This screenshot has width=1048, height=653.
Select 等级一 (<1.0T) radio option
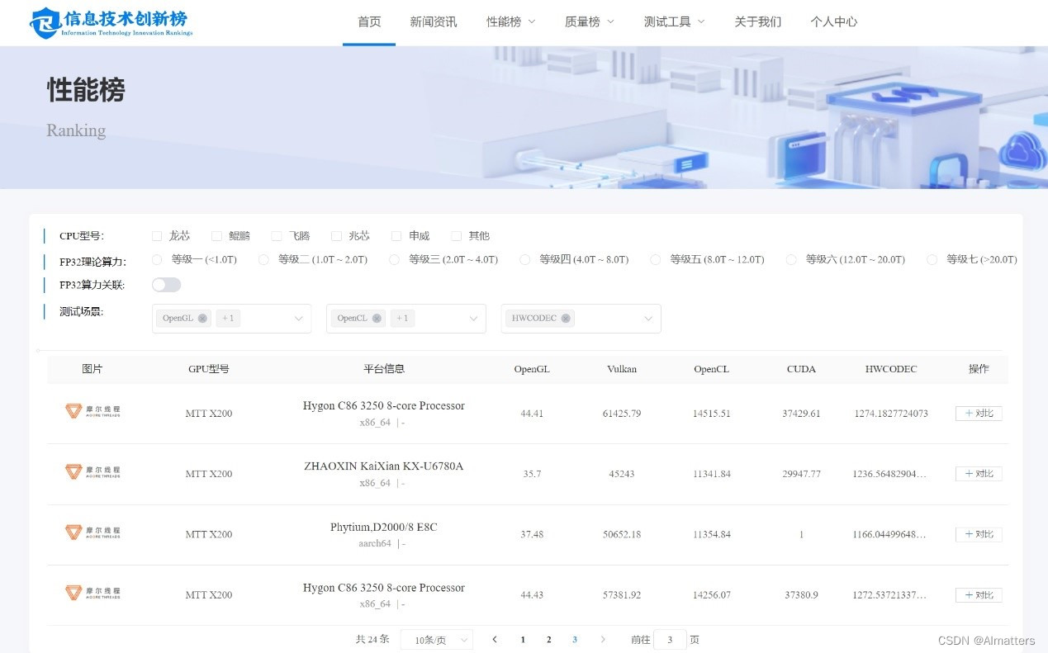click(157, 259)
